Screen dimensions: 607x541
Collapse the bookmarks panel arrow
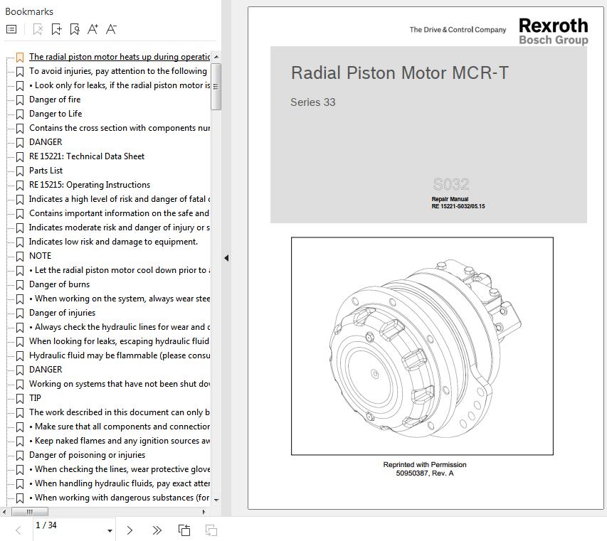point(226,258)
